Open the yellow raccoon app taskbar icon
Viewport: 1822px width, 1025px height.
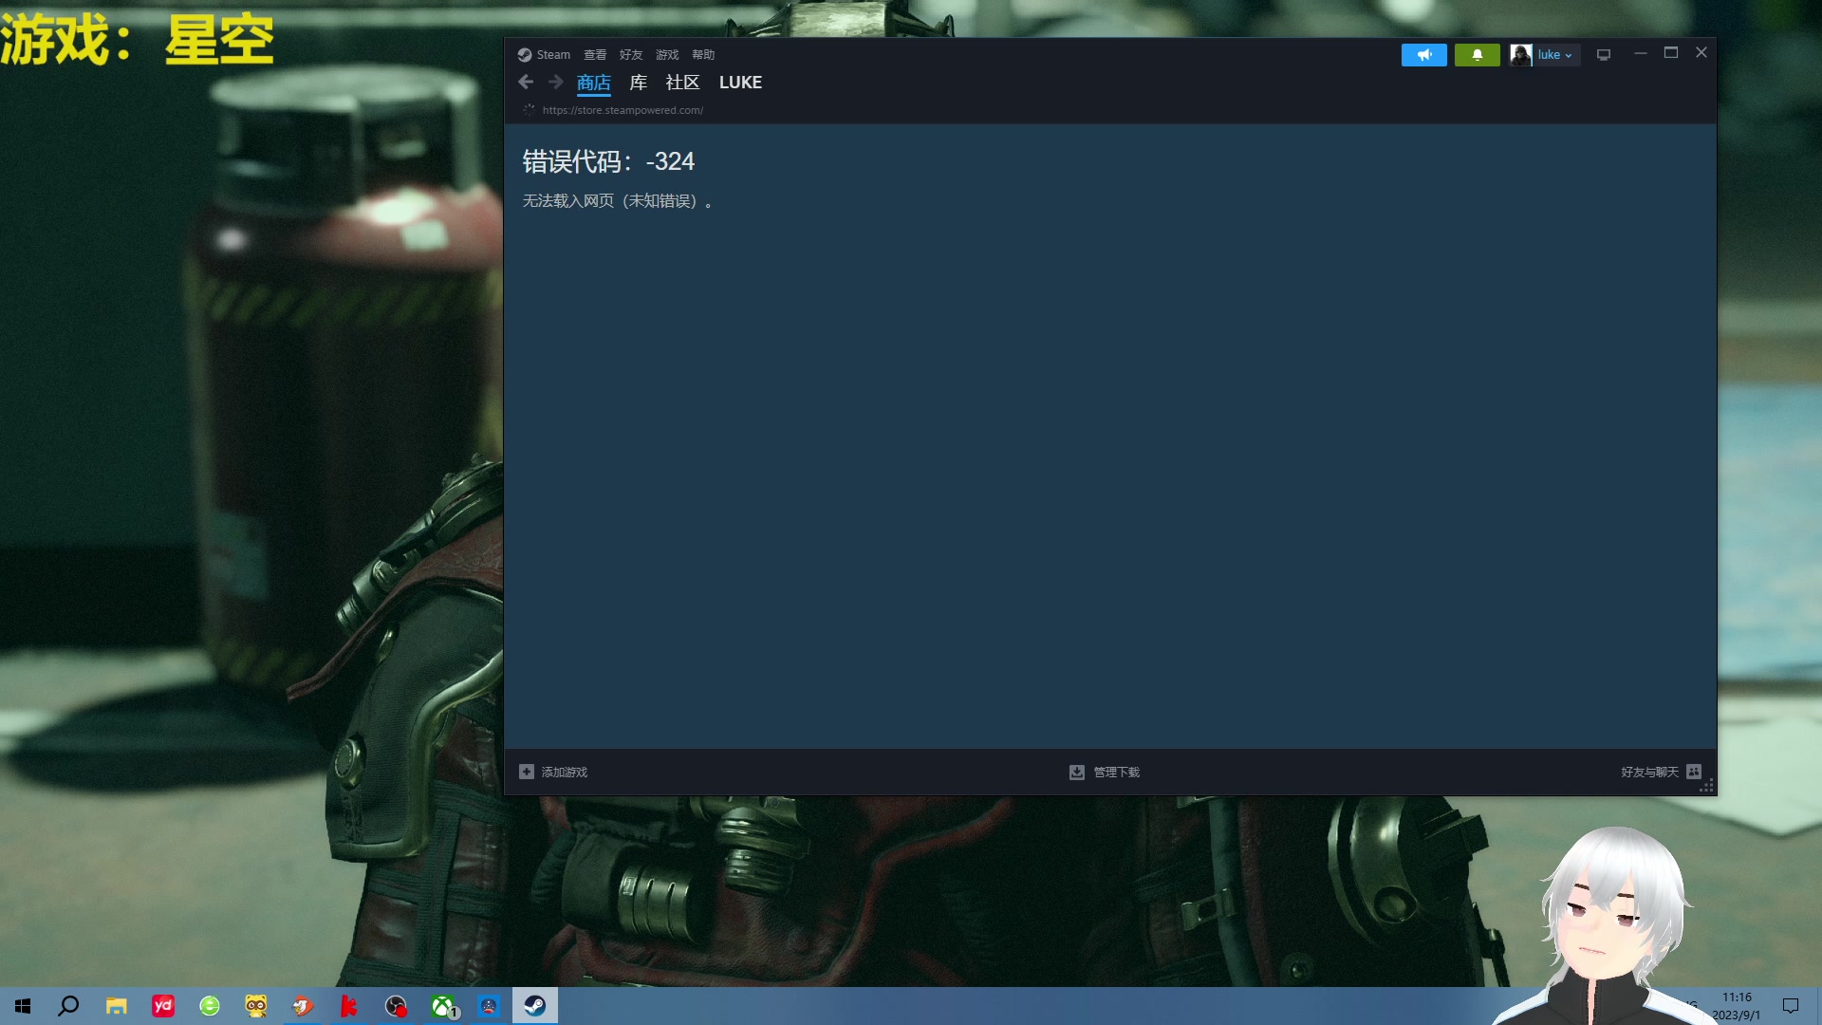(256, 1006)
